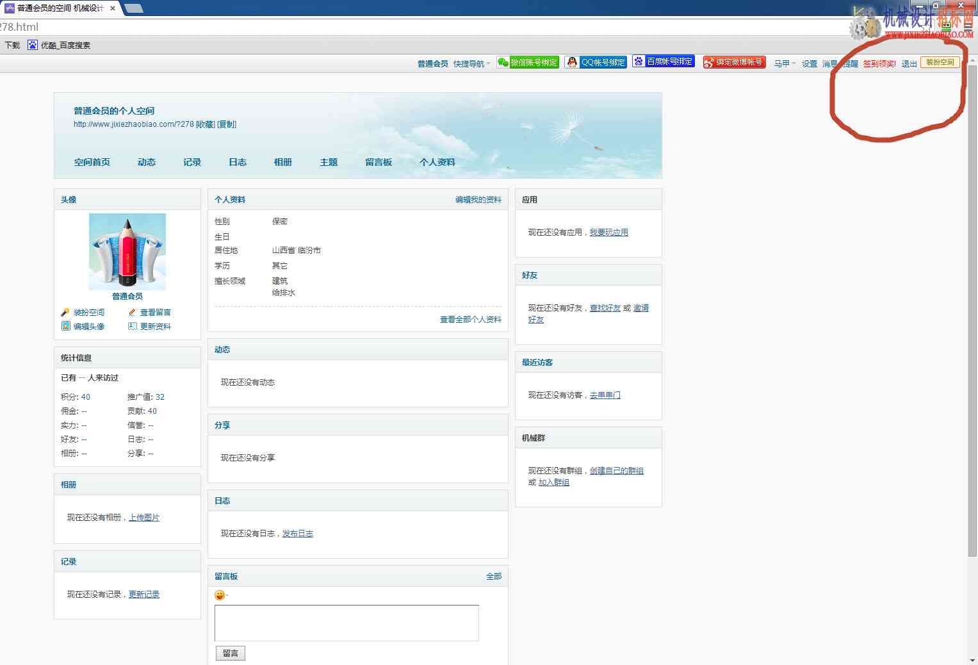Switch to the 动态 tab
The image size is (978, 665).
click(x=147, y=162)
